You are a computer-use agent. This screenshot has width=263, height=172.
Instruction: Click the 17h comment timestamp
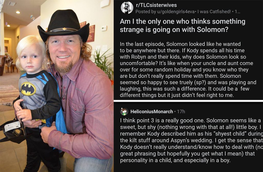pos(181,111)
